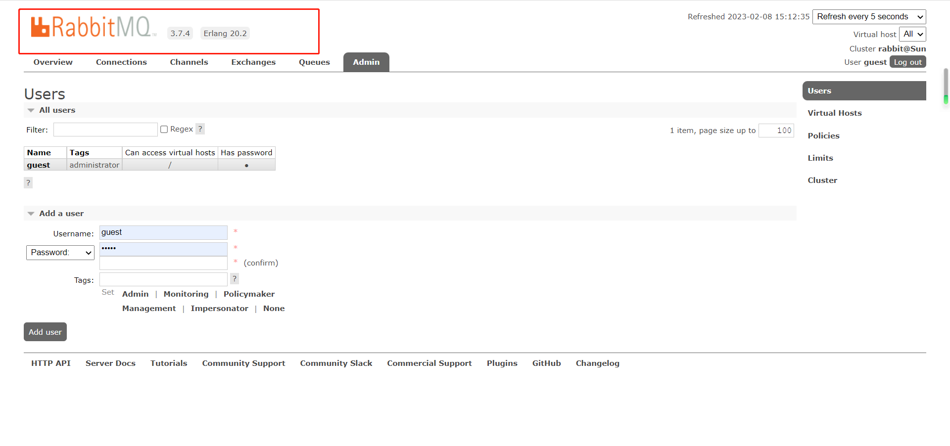Image resolution: width=950 pixels, height=446 pixels.
Task: Click the Log out button
Action: coord(907,62)
